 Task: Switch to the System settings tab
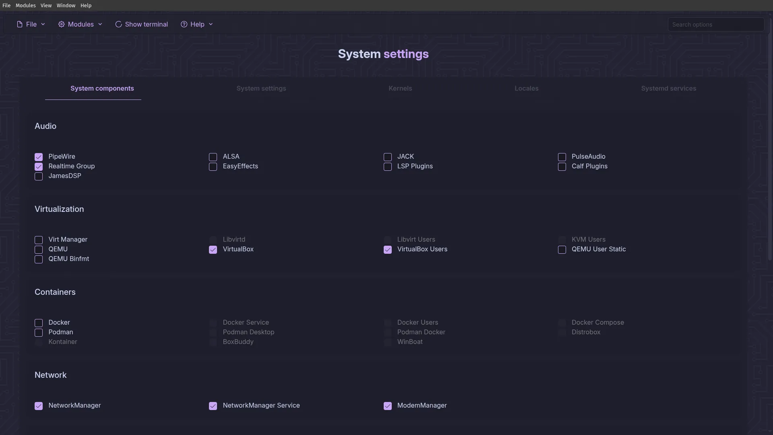click(261, 89)
